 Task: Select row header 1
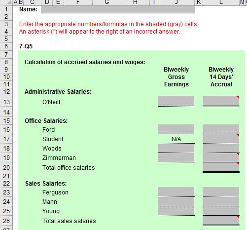click(x=6, y=9)
